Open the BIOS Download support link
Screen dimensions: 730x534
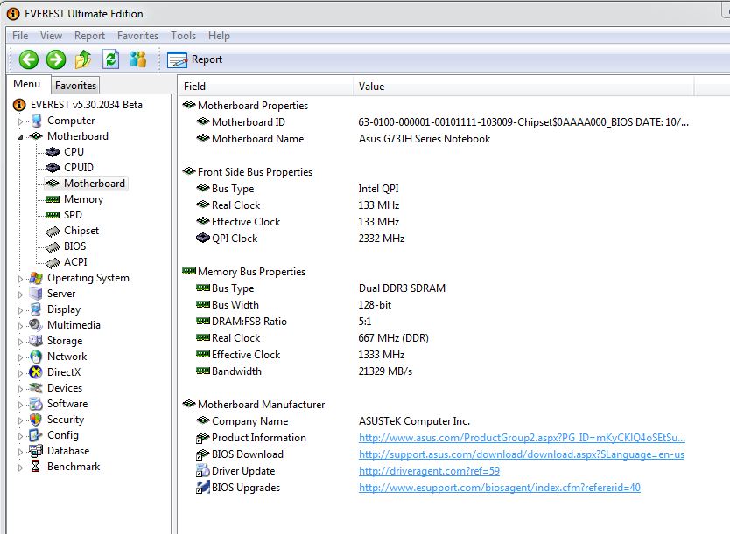(x=521, y=454)
